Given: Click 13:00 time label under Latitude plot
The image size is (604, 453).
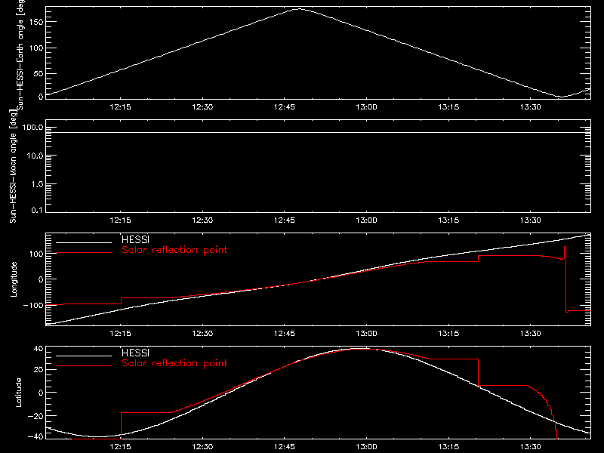Looking at the screenshot, I should point(366,447).
